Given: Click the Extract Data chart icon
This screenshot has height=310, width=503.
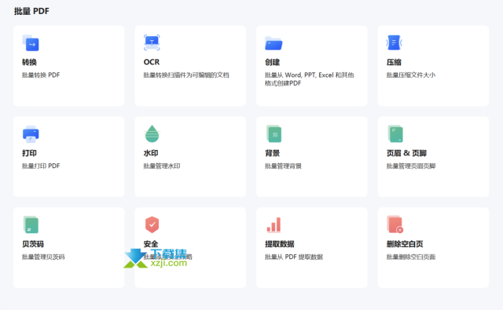Looking at the screenshot, I should coord(274,224).
